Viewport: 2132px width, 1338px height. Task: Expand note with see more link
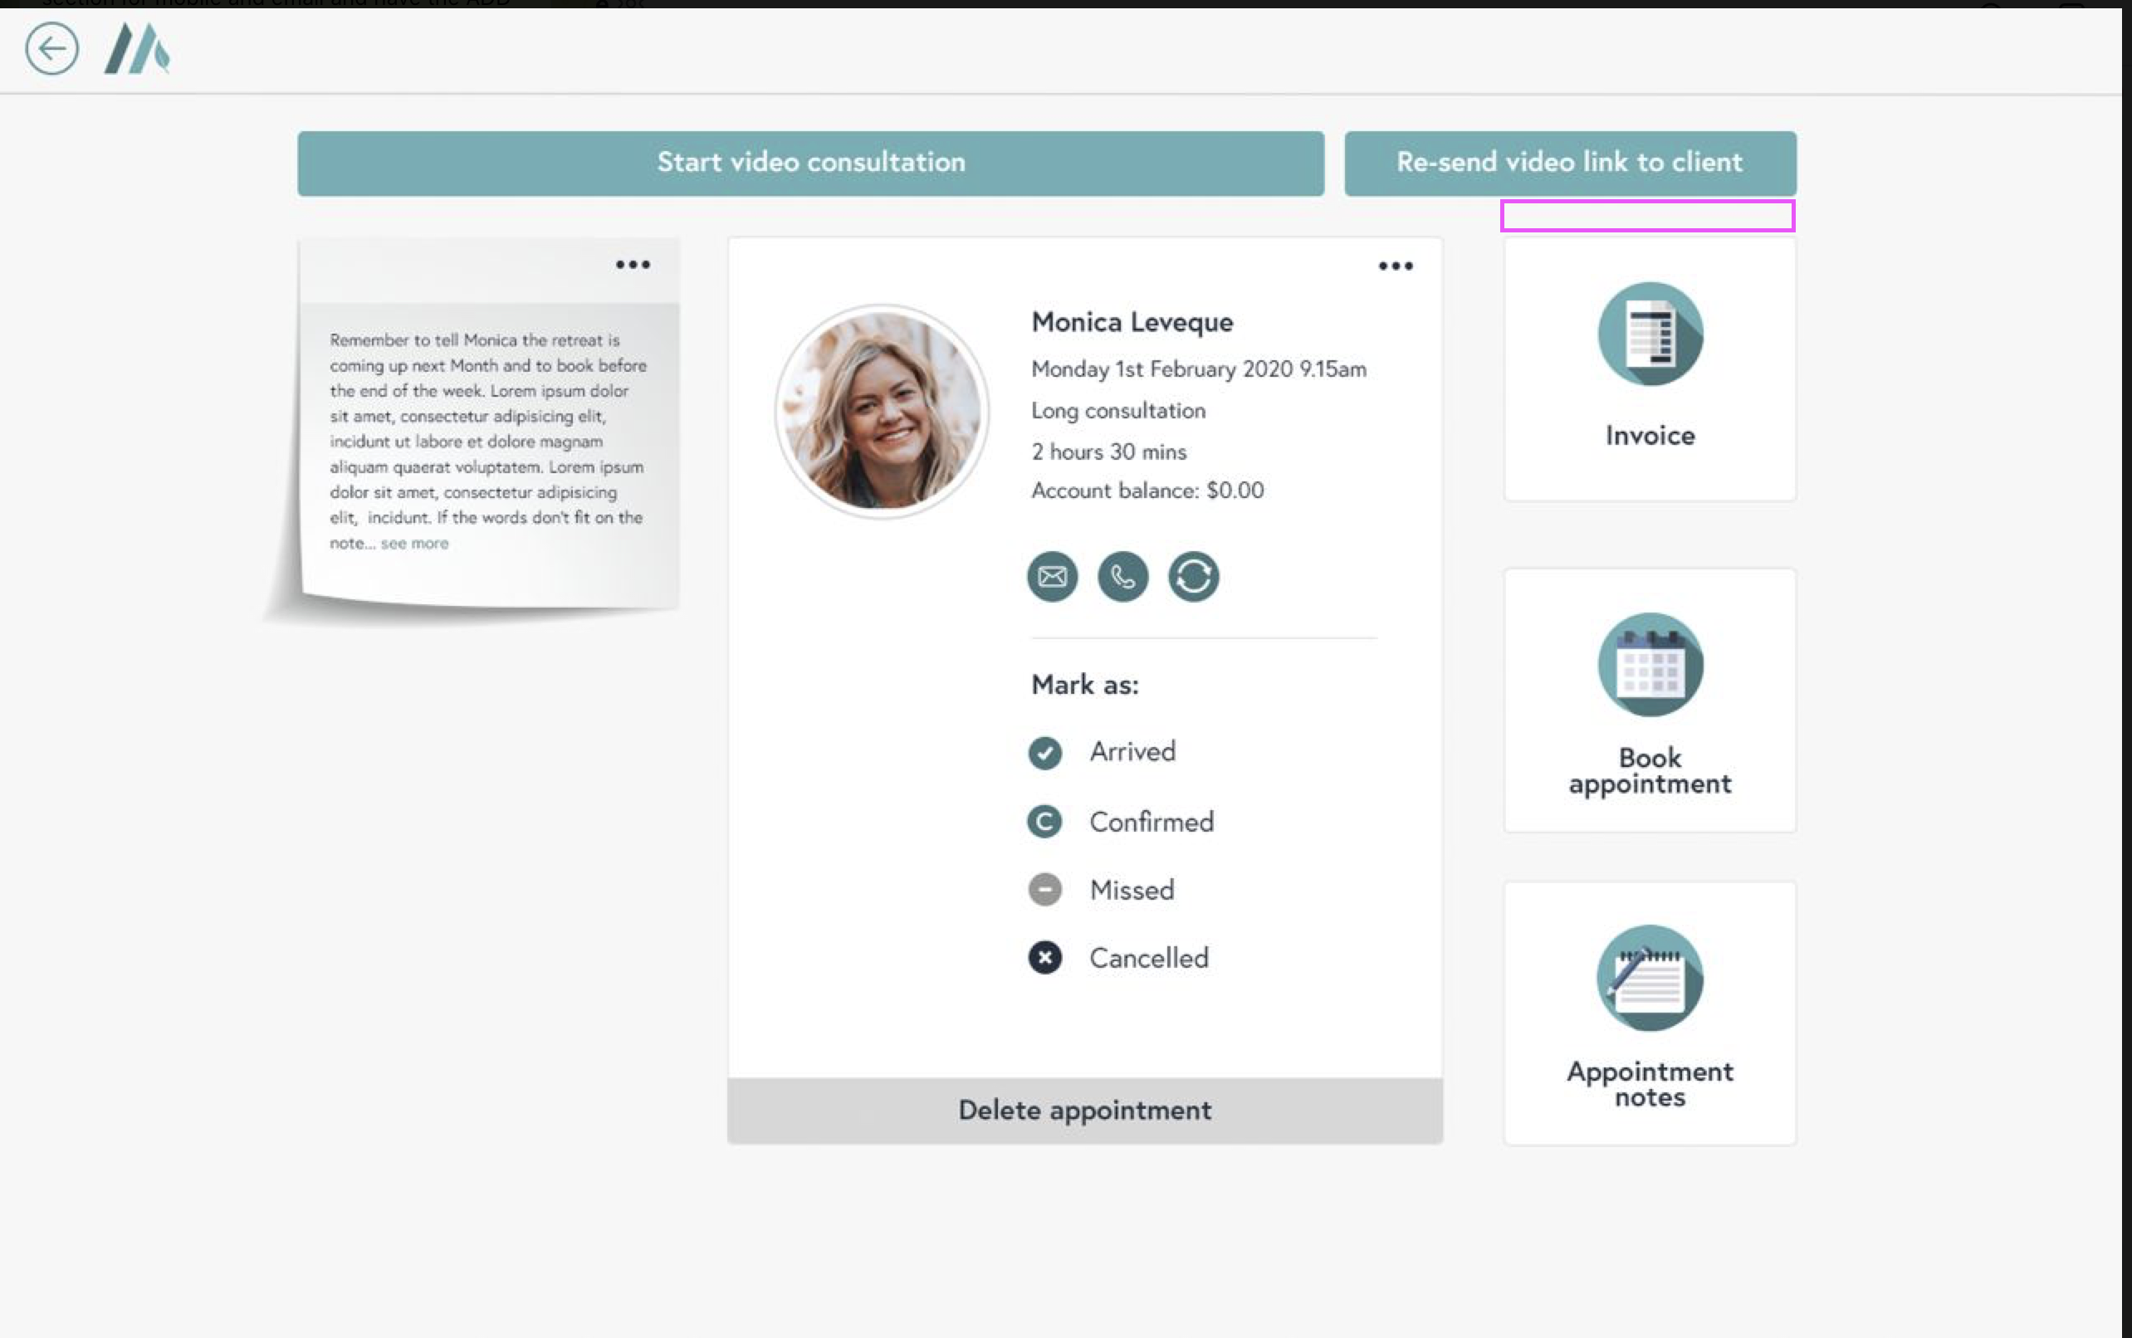point(414,544)
